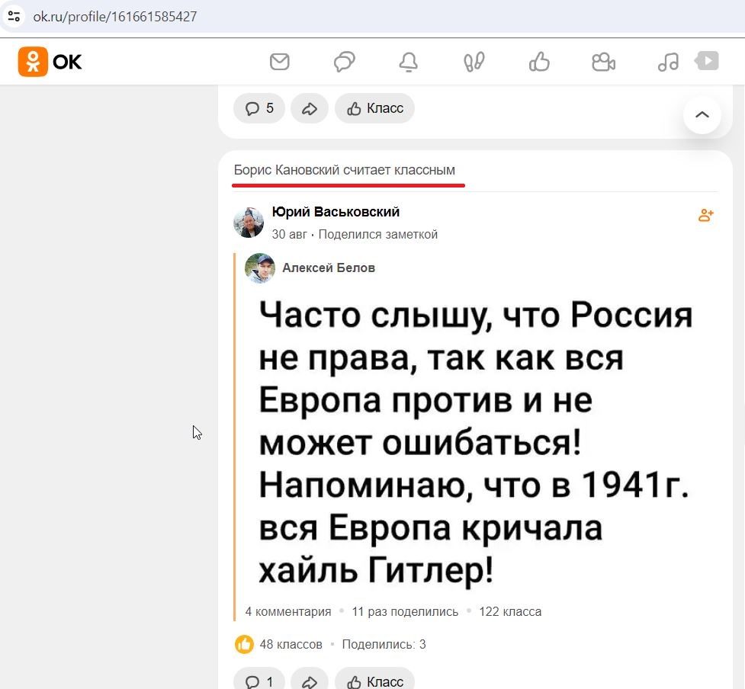View who shared via Поделились: 3
Viewport: 745px width, 689px height.
[x=384, y=644]
